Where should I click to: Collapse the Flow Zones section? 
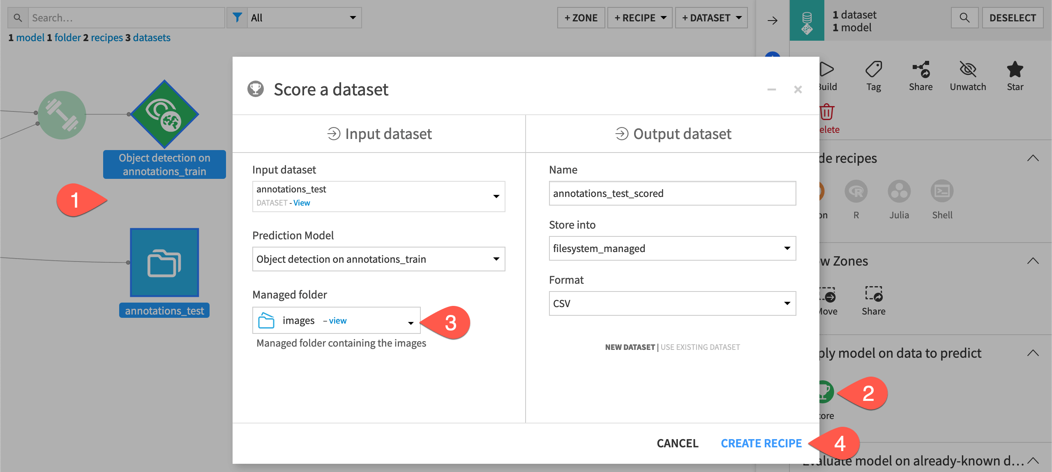(x=1033, y=261)
